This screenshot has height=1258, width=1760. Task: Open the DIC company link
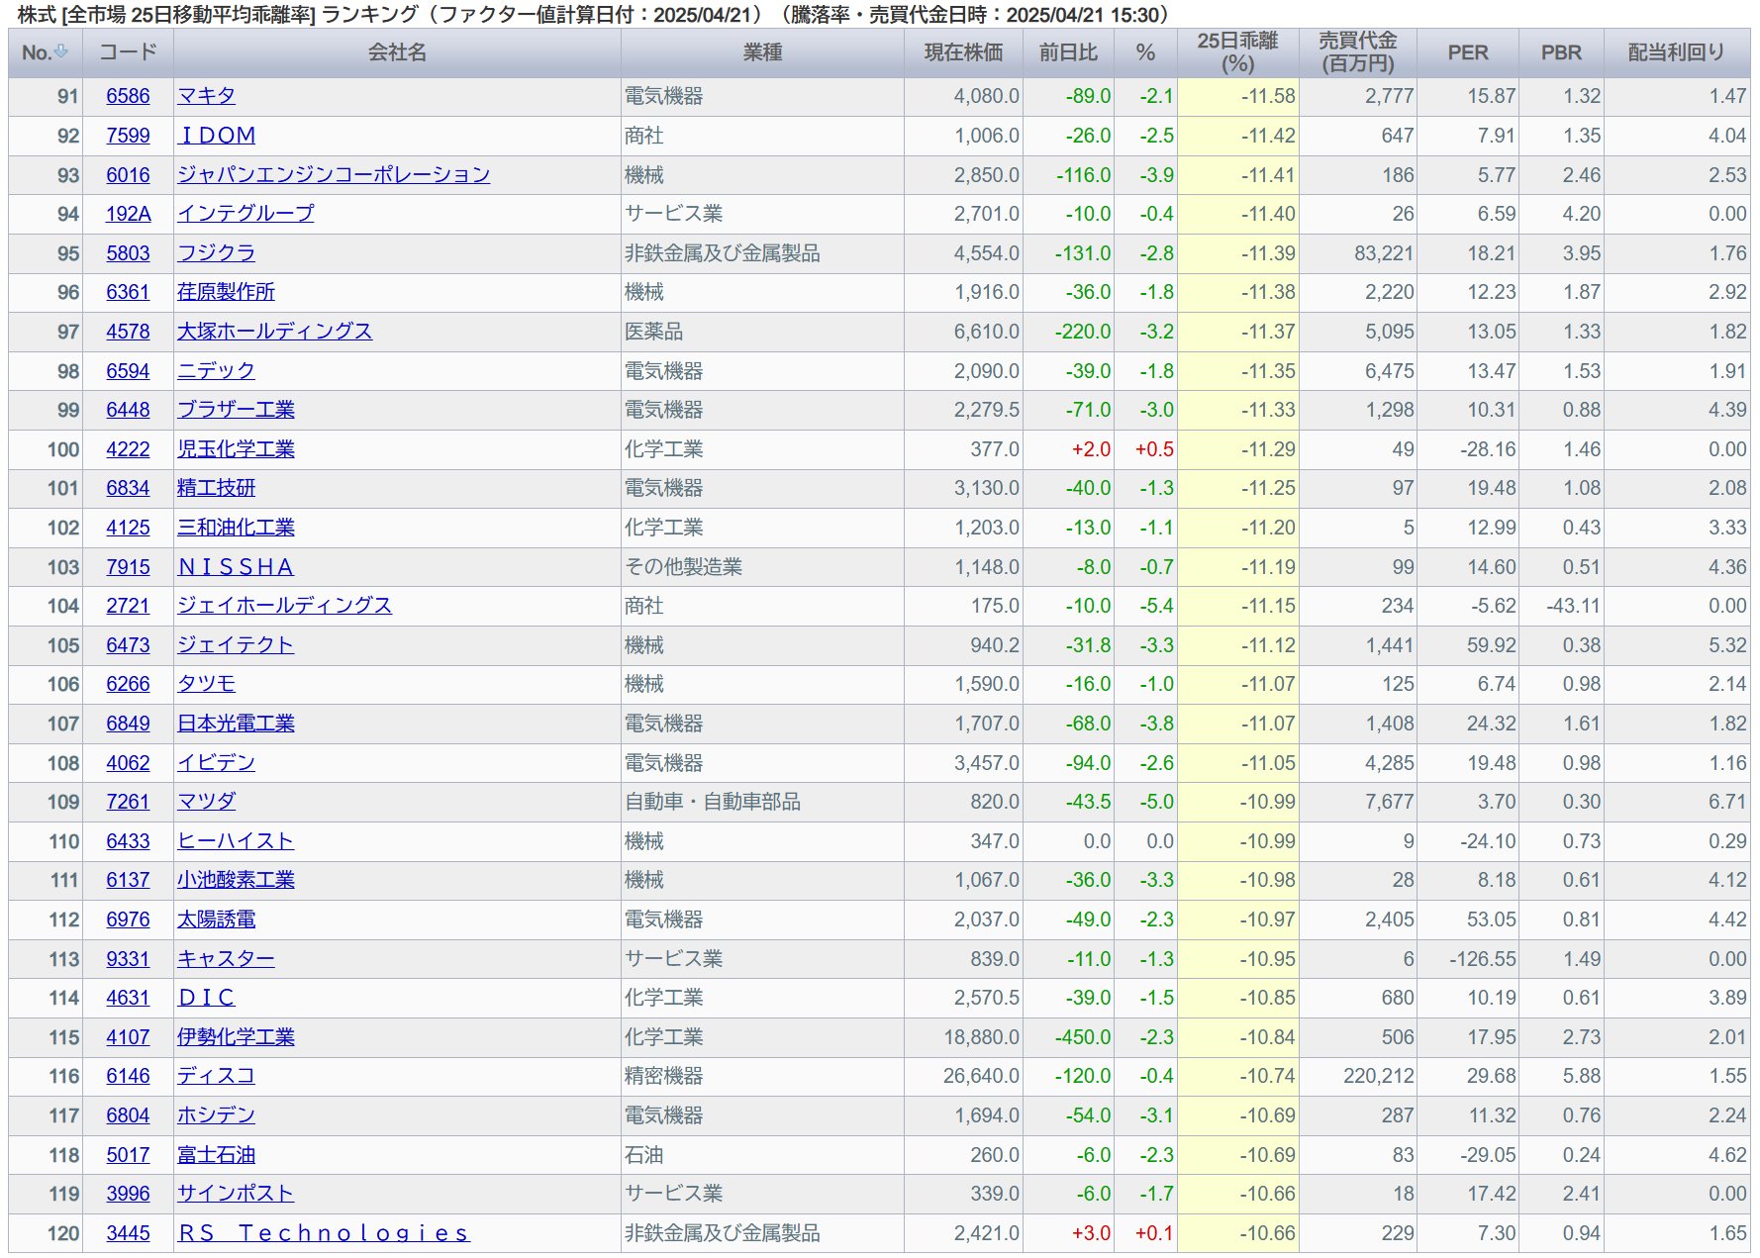206,998
